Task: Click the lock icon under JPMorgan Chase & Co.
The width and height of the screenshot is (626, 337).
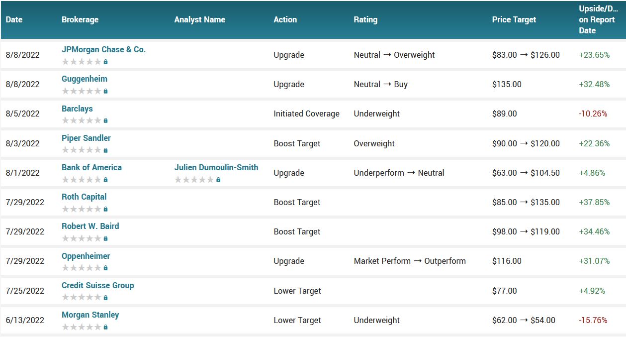Action: (x=105, y=62)
